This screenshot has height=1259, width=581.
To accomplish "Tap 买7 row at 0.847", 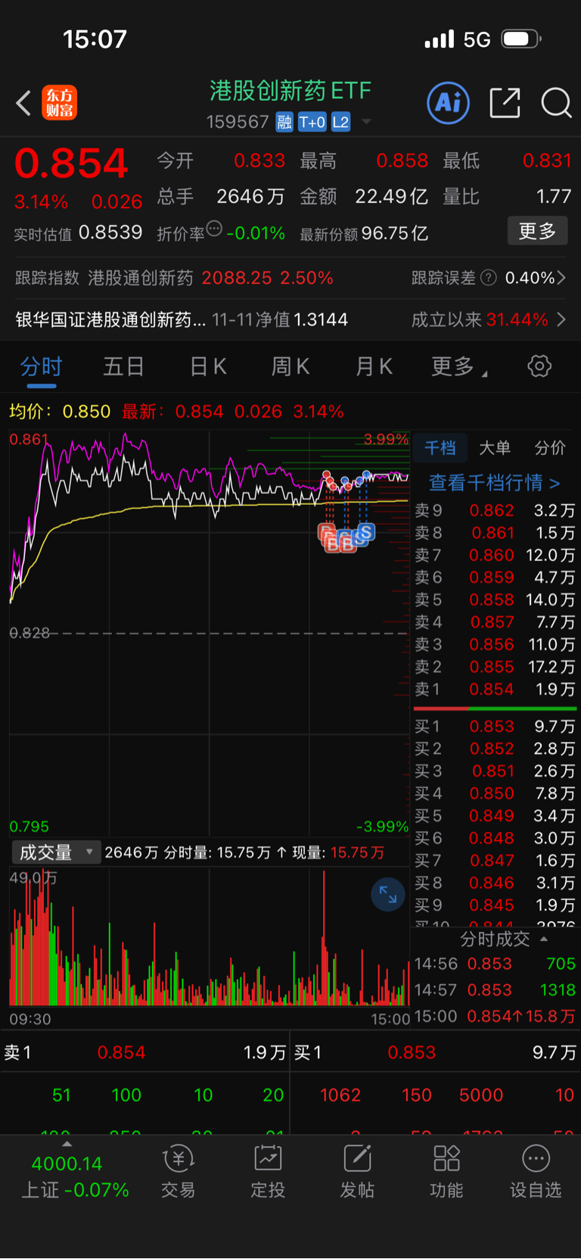I will pos(495,861).
